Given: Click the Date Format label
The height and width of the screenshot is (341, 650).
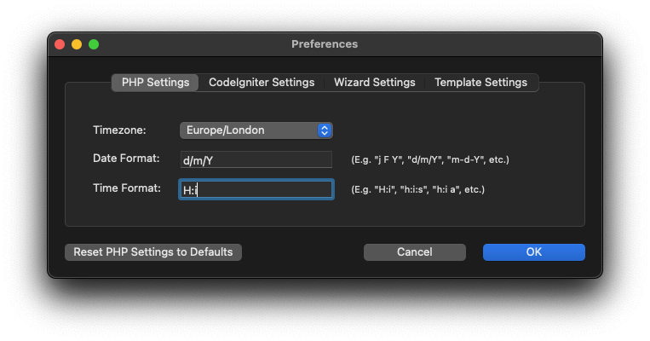Looking at the screenshot, I should pos(126,159).
